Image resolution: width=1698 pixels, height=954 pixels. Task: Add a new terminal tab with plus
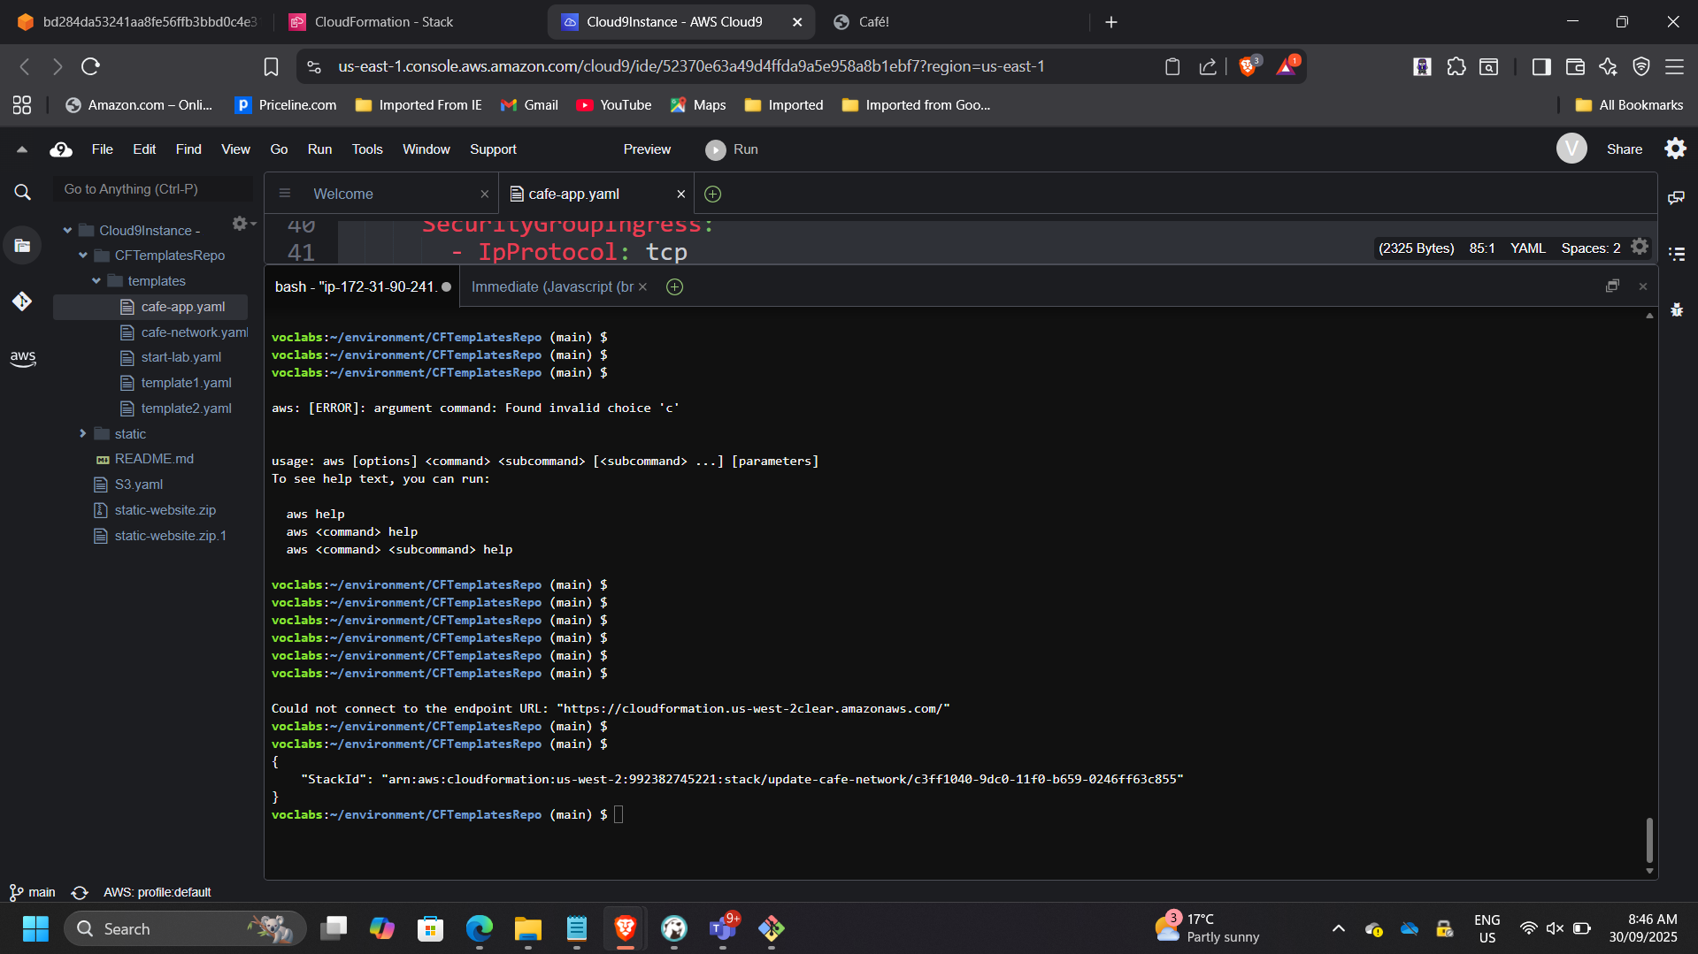(x=674, y=286)
